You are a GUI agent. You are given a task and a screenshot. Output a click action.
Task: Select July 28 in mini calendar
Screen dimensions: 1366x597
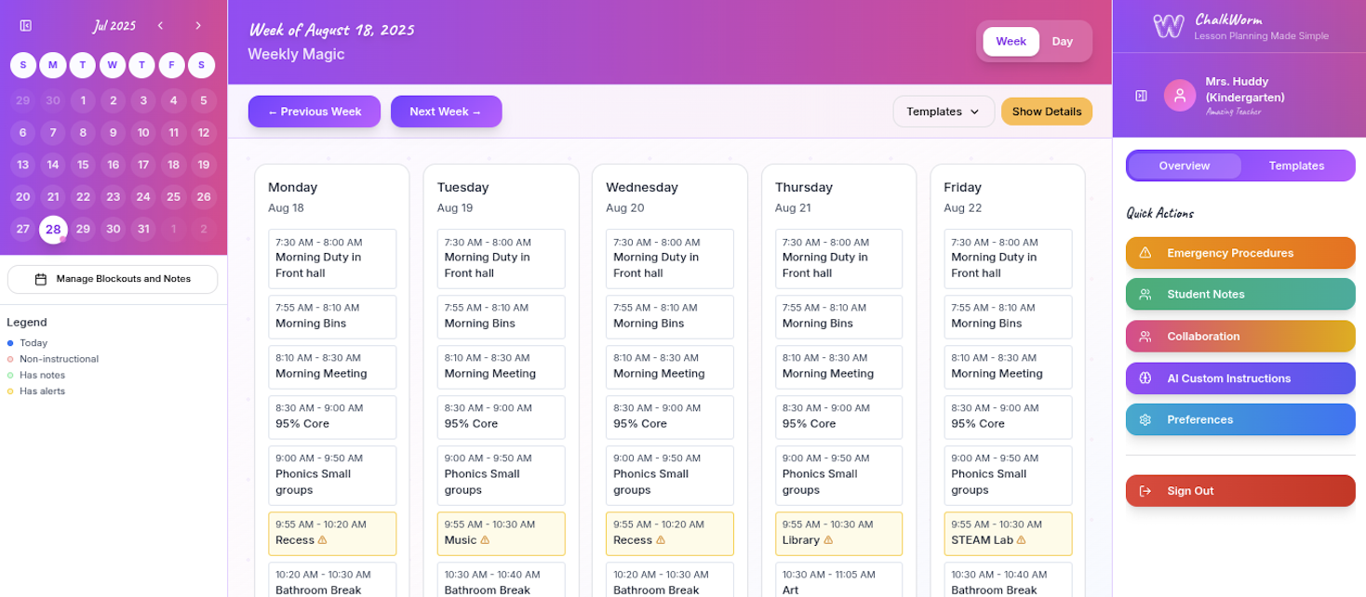point(53,230)
